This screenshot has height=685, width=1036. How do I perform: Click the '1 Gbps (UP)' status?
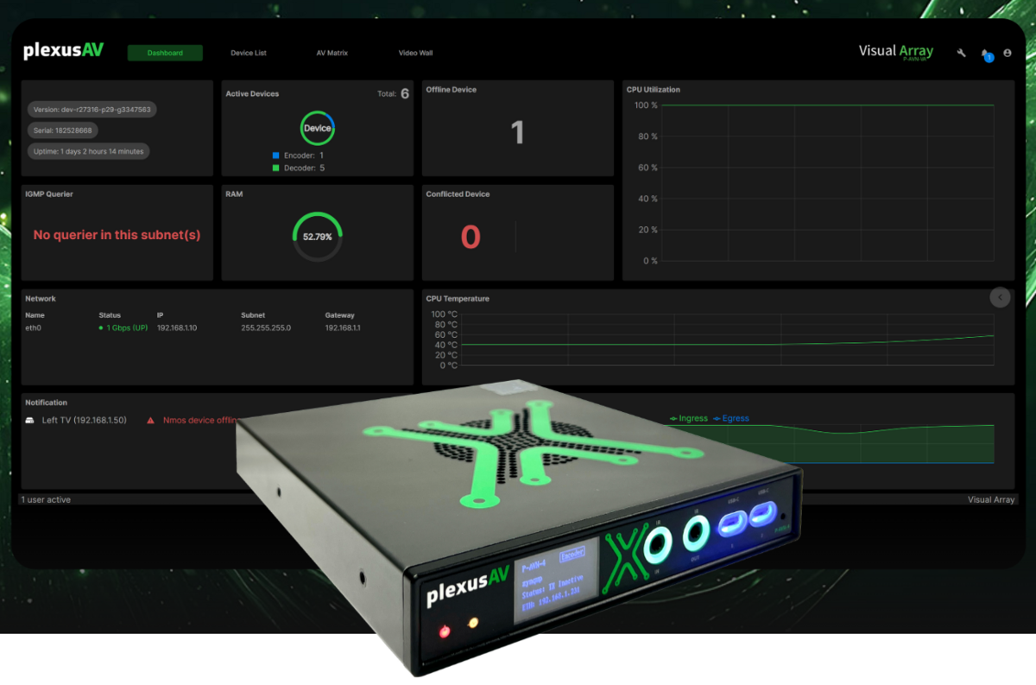(123, 328)
